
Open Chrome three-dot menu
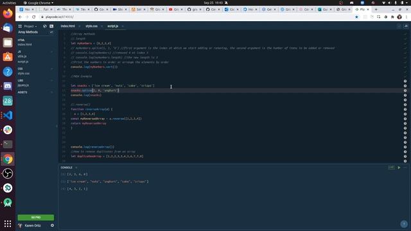[406, 17]
